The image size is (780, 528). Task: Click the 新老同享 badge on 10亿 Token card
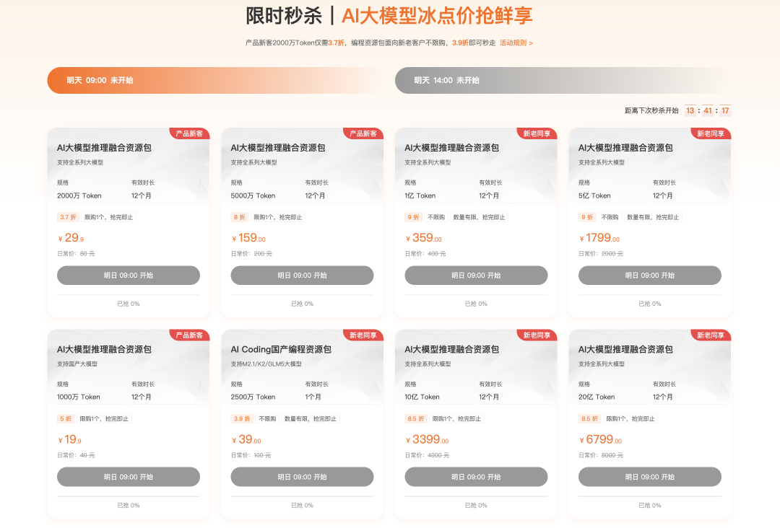point(537,335)
